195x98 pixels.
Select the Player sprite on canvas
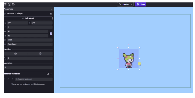129,58
